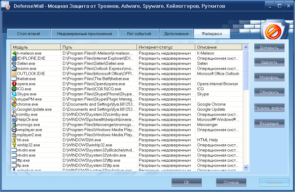
Task: Click the ICQ.exe flower icon
Action: tap(14, 89)
